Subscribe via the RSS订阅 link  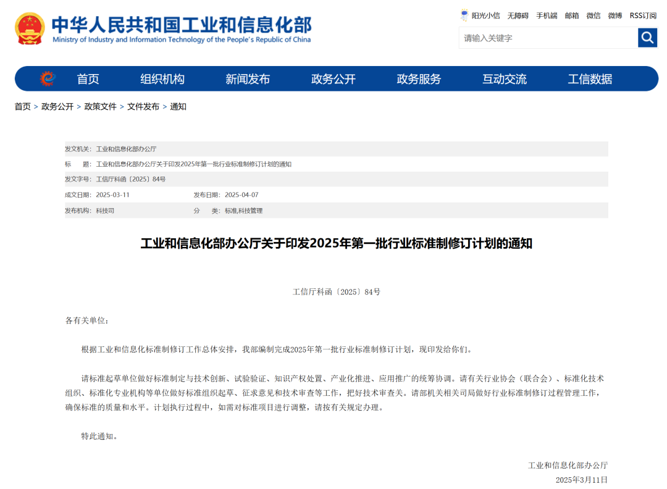(x=643, y=15)
